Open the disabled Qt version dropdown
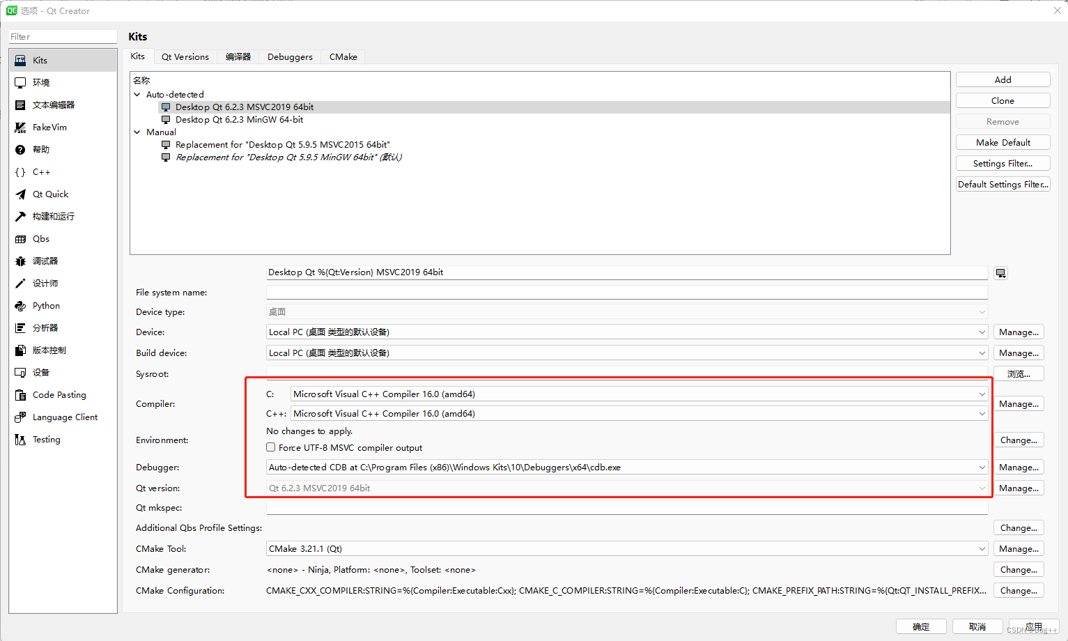This screenshot has width=1068, height=641. (x=627, y=488)
